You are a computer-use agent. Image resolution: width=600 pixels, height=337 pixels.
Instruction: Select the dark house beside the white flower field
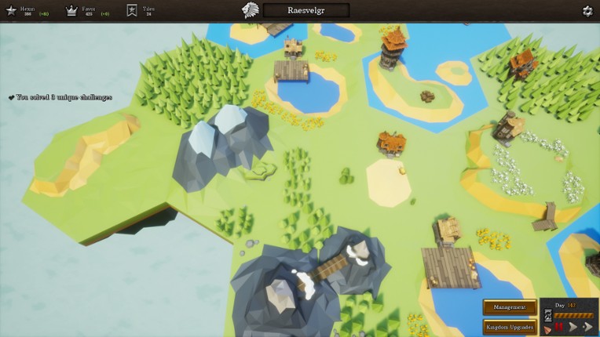coord(507,129)
